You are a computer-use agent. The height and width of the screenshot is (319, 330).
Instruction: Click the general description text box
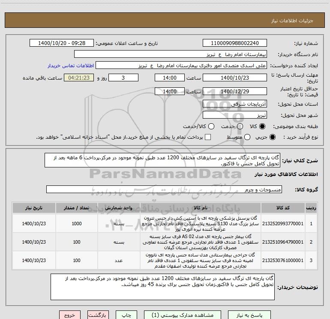coord(162,160)
